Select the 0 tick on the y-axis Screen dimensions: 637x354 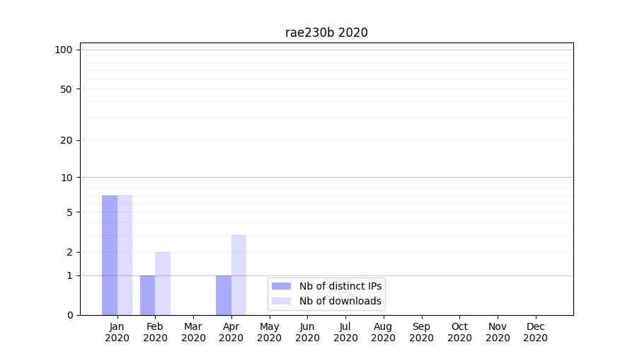click(69, 315)
